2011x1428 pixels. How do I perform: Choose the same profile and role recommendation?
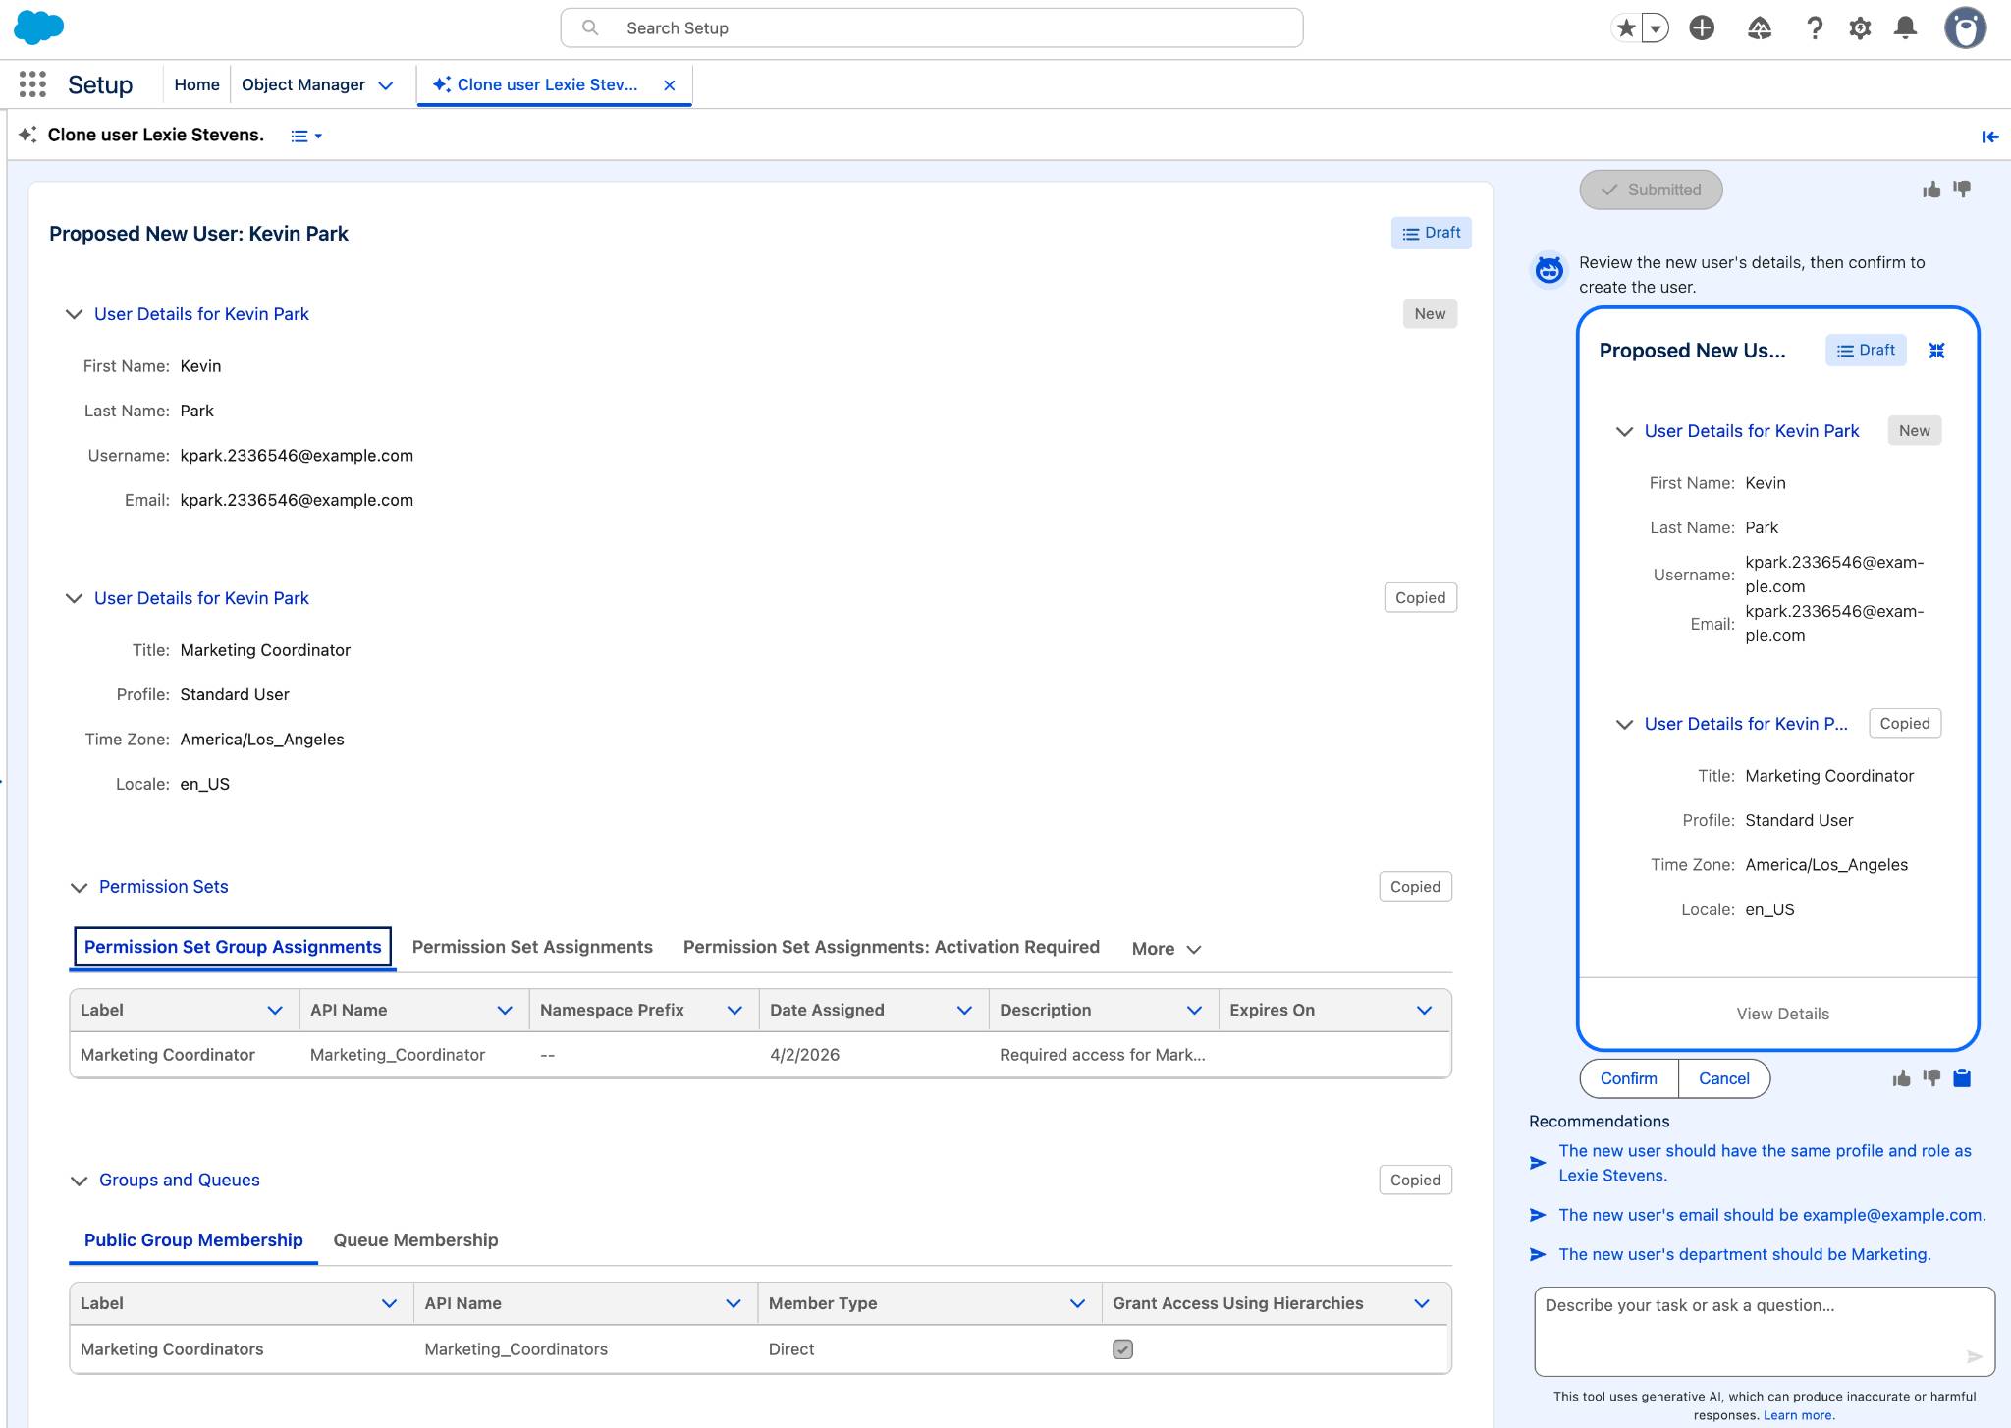(1765, 1163)
